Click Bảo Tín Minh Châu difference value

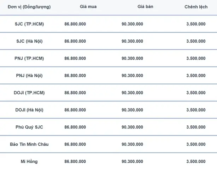pos(196,144)
